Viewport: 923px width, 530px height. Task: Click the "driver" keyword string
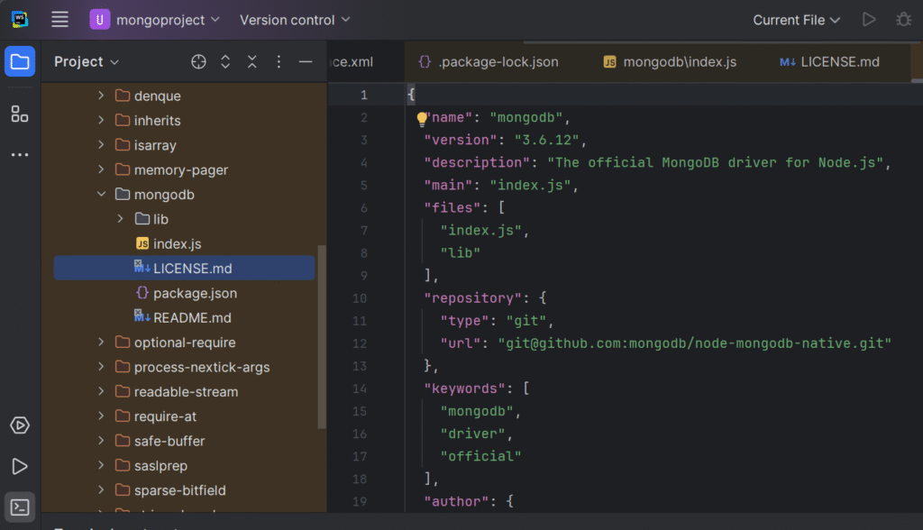472,434
